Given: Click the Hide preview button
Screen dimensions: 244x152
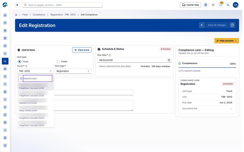Looking at the screenshot, I should [x=226, y=41].
